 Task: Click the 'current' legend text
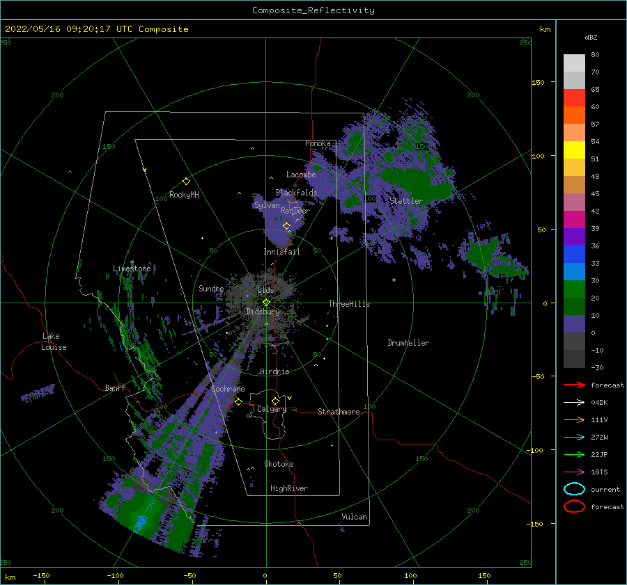605,489
